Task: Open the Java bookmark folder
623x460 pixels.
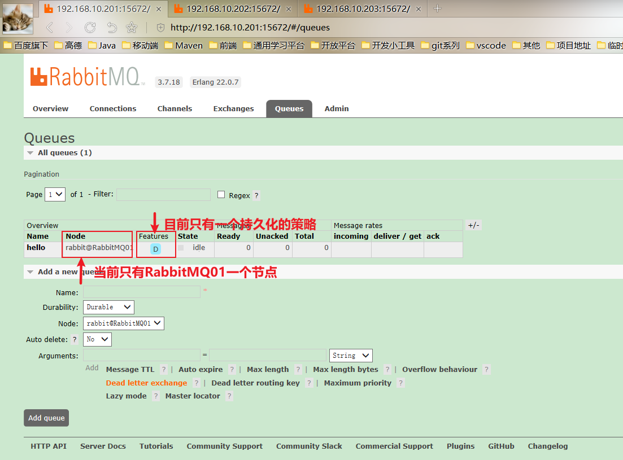Action: [x=102, y=45]
